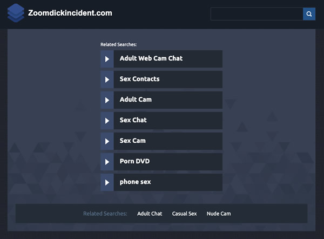Click the arrow icon beside Sex Cam

107,141
